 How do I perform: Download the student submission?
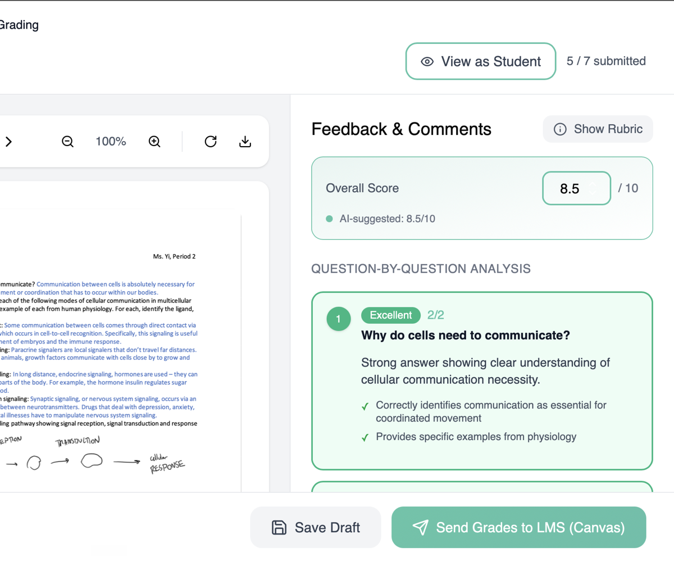pyautogui.click(x=245, y=142)
